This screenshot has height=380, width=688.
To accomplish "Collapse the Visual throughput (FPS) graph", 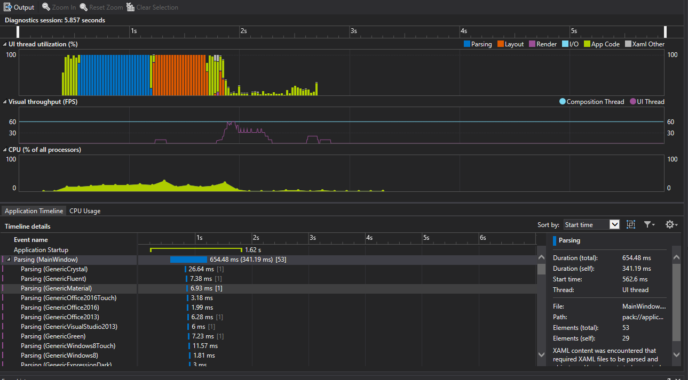I will 5,102.
